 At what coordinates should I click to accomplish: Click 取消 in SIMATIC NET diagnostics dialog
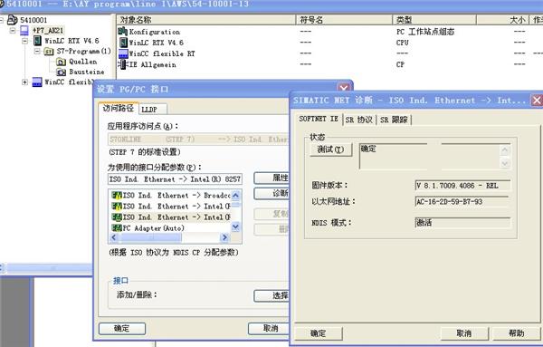click(x=463, y=333)
